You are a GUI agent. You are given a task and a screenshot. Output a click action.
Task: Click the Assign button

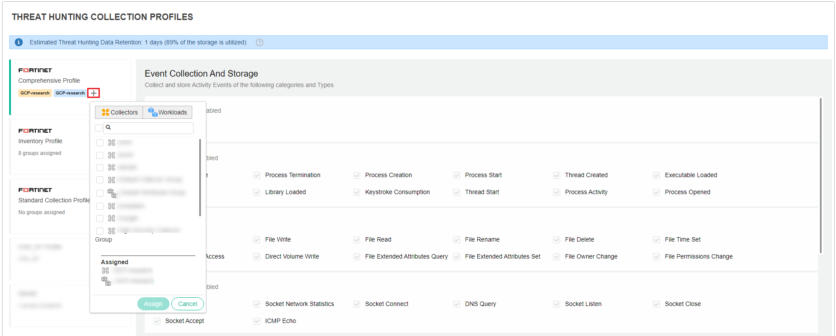pos(153,304)
